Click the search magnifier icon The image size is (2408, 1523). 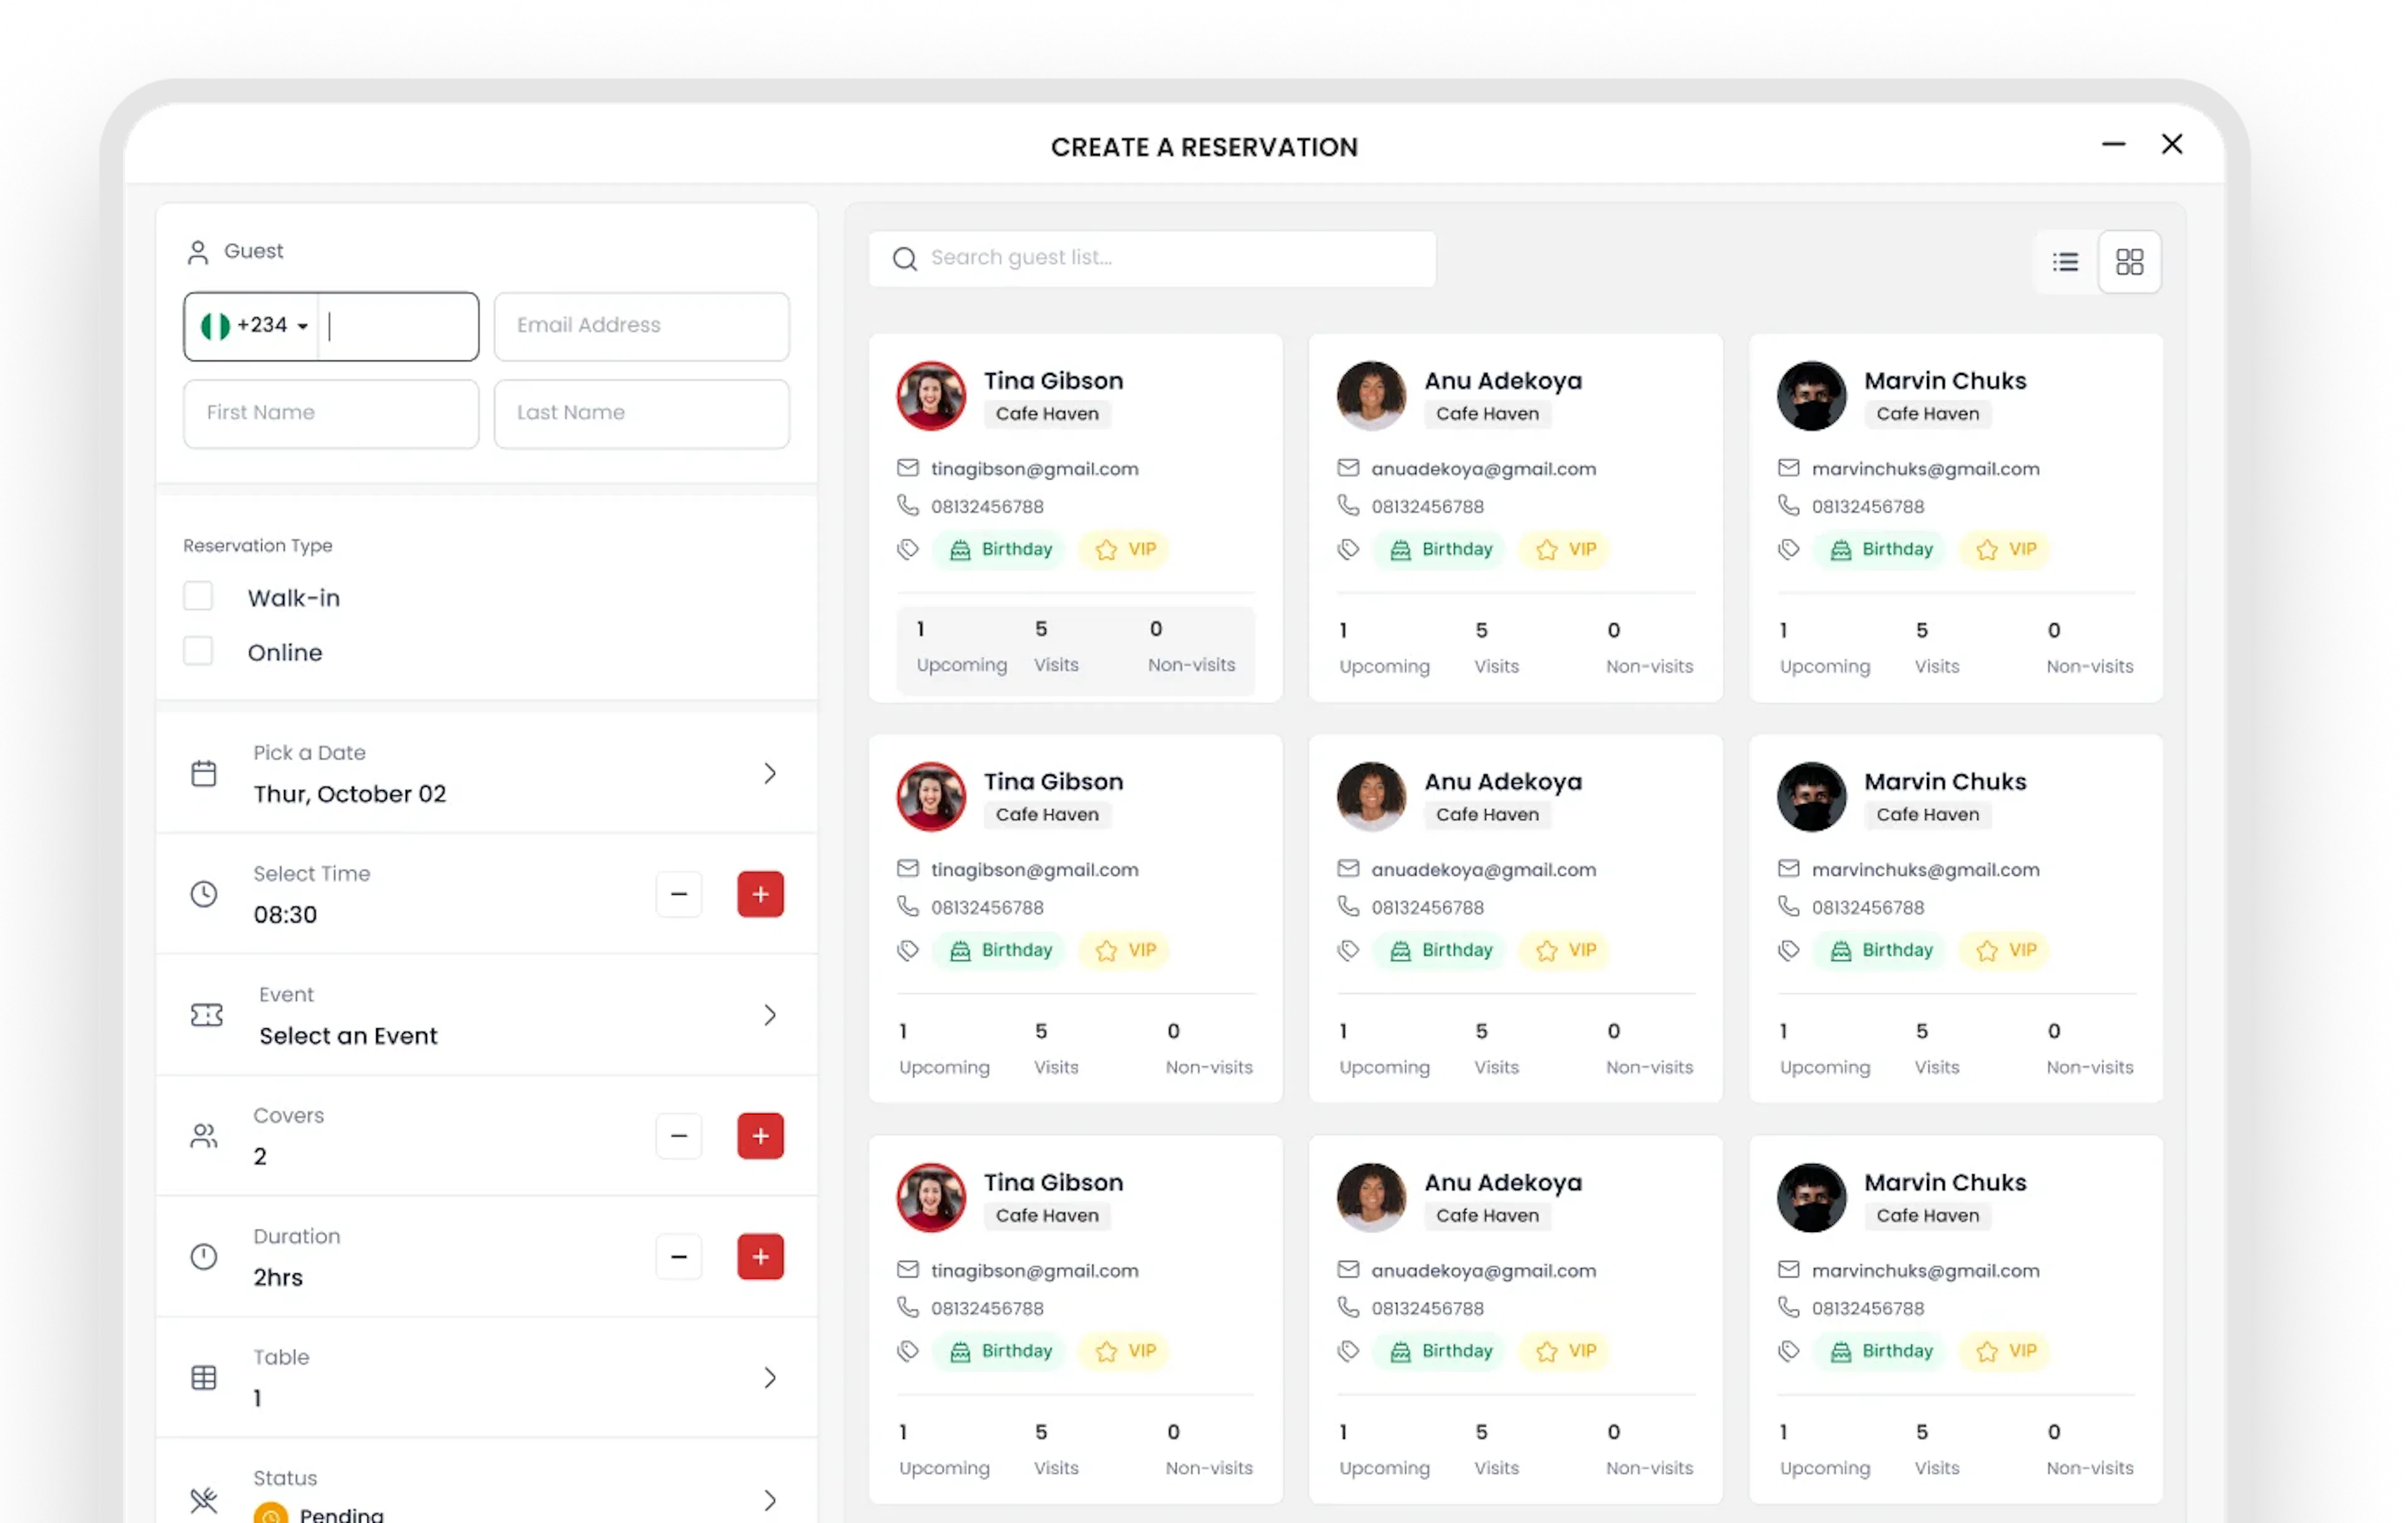pos(905,259)
